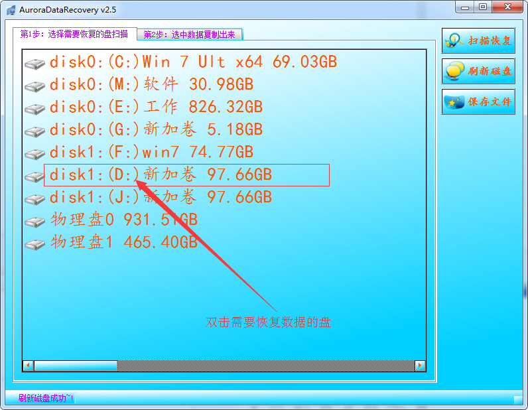Click the 刷新磁盘 refresh disks button
The image size is (528, 410).
(x=478, y=71)
